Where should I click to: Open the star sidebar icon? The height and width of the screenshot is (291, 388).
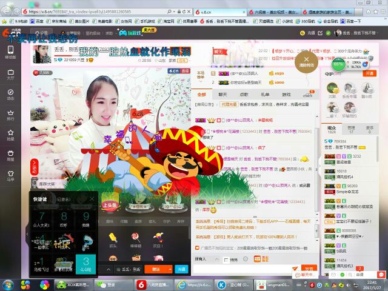tap(10, 135)
